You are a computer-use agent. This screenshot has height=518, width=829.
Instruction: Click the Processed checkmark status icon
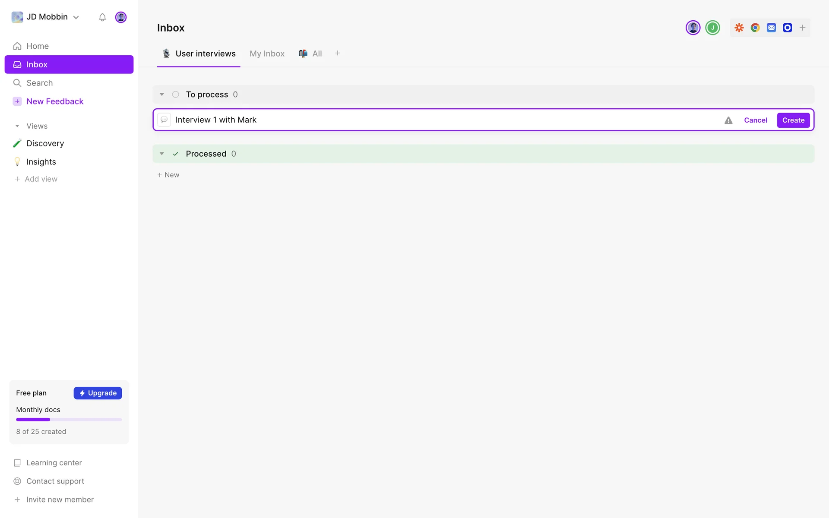[x=175, y=154]
